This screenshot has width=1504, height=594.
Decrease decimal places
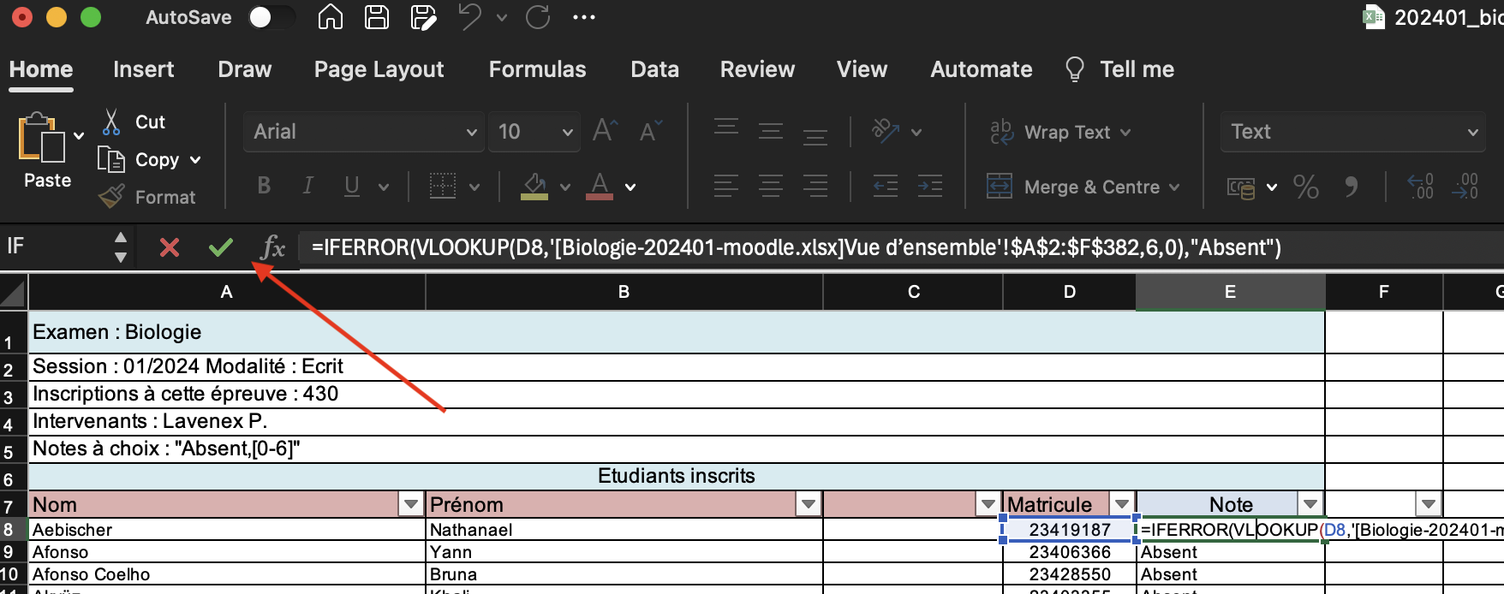(1465, 187)
